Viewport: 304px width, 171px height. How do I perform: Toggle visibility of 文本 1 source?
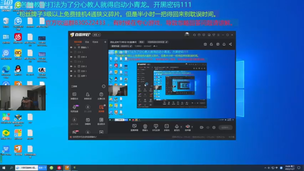pos(71,71)
